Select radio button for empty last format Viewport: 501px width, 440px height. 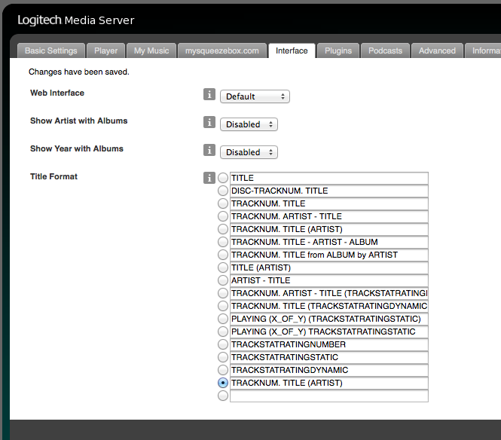click(223, 396)
